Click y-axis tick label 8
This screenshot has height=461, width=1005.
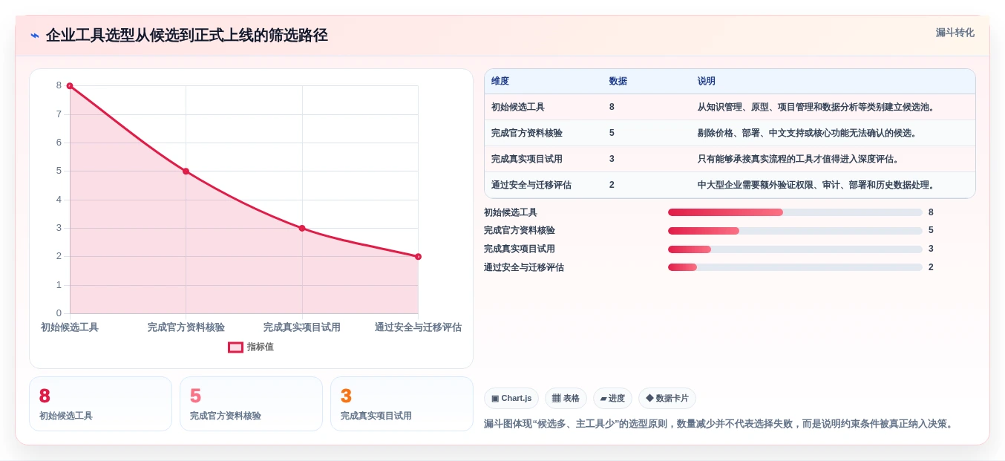tap(59, 85)
